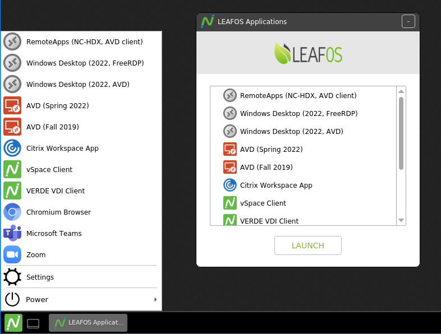The height and width of the screenshot is (334, 441).
Task: Select 'vSpace Client' list row text
Action: (x=263, y=203)
